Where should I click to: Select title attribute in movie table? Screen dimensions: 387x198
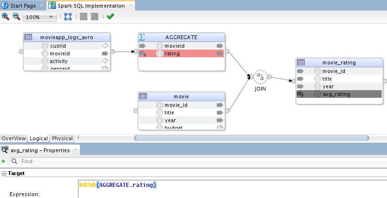coord(181,113)
